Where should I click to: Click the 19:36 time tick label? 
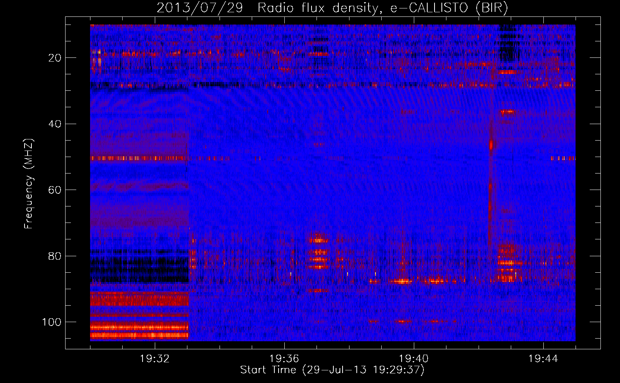tap(284, 359)
